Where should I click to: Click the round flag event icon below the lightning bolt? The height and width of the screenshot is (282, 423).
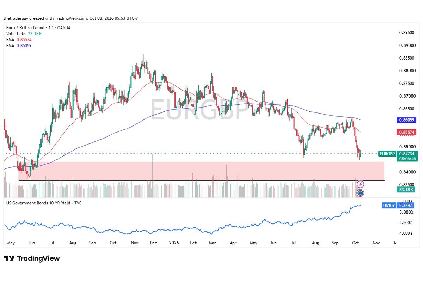pos(360,193)
